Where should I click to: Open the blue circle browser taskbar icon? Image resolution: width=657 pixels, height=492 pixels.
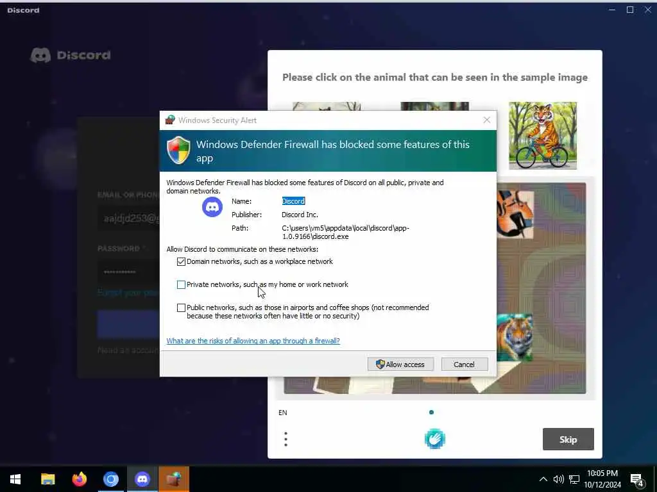pos(111,479)
